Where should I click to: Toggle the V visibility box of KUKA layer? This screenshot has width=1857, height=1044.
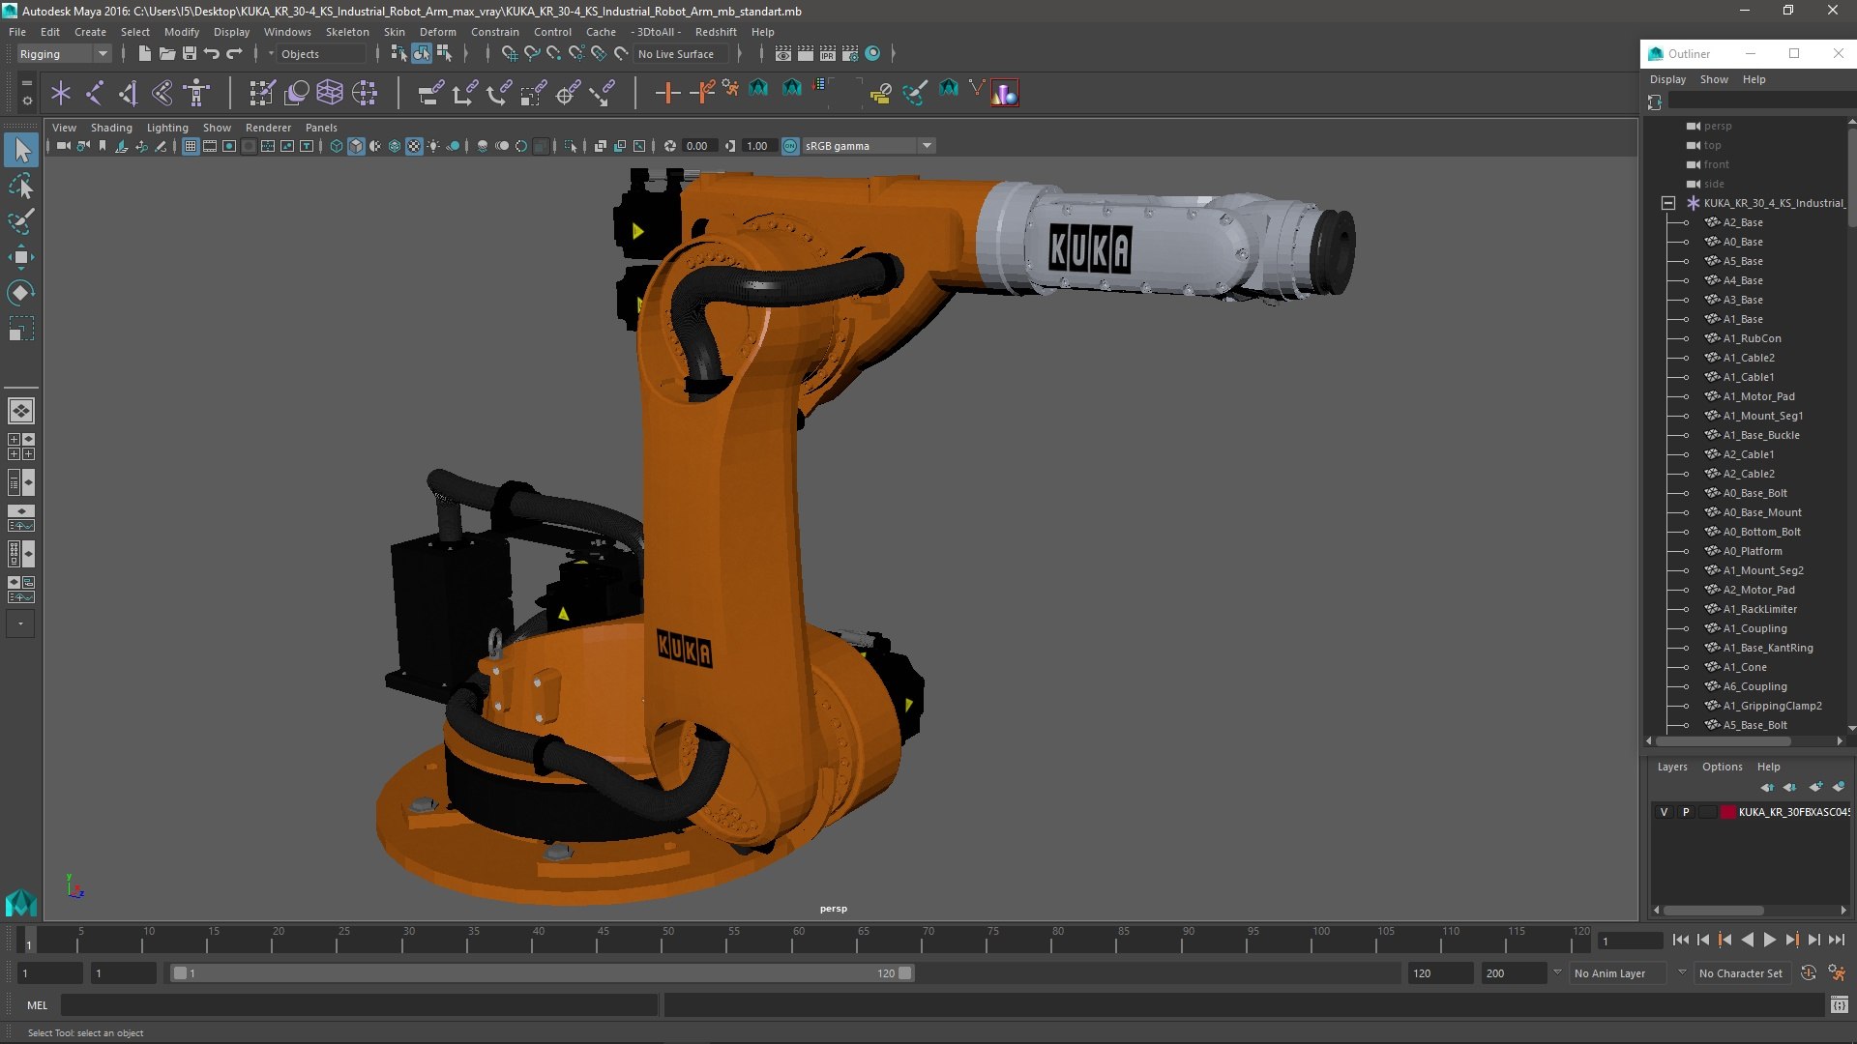1664,812
